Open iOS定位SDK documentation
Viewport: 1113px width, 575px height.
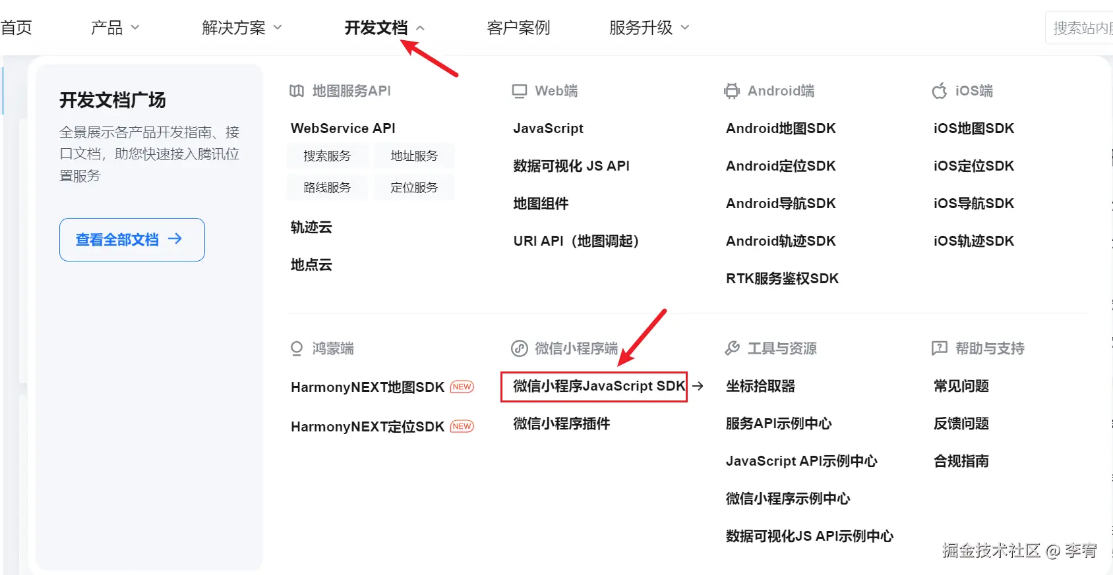[974, 166]
